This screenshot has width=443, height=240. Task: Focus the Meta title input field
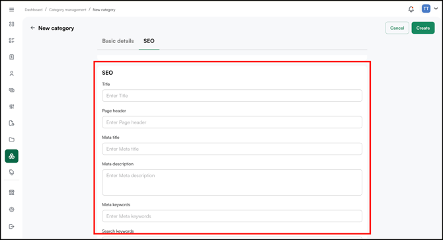(x=232, y=149)
